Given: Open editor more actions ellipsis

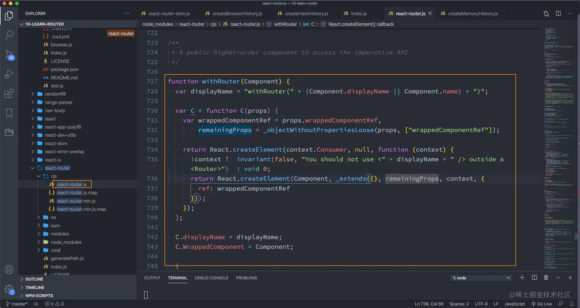Looking at the screenshot, I should [570, 13].
